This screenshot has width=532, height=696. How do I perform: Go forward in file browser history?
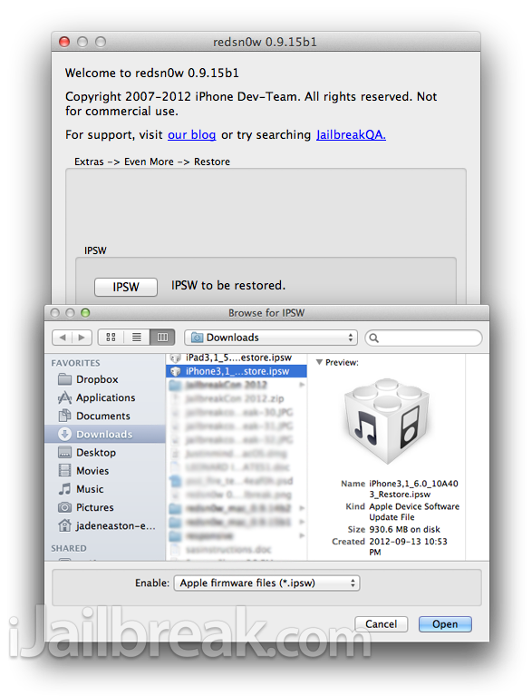82,338
